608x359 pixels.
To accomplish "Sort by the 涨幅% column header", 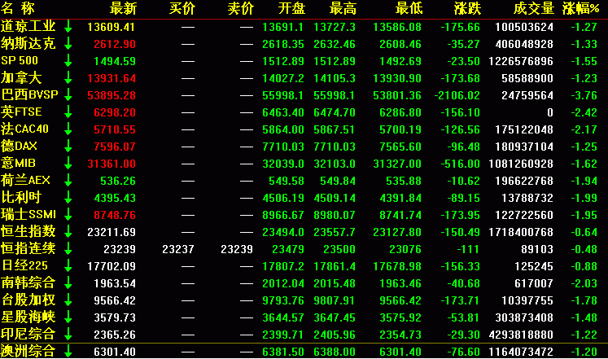I will (580, 8).
